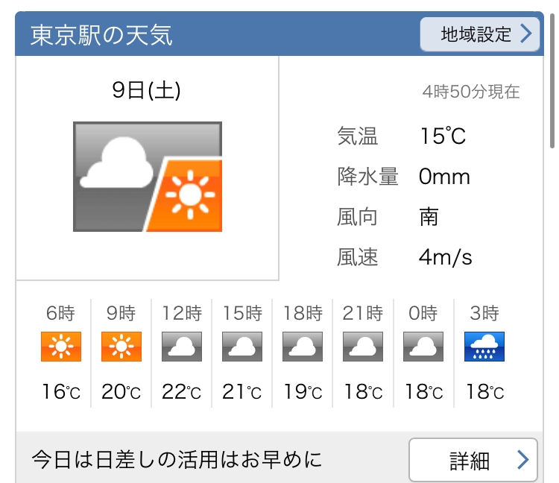Screen dimensions: 559x483
Task: Click the 東京駅の天気 header title
Action: pos(101,35)
